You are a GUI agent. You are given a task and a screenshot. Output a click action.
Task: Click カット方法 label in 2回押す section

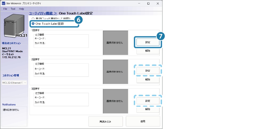point(40,74)
